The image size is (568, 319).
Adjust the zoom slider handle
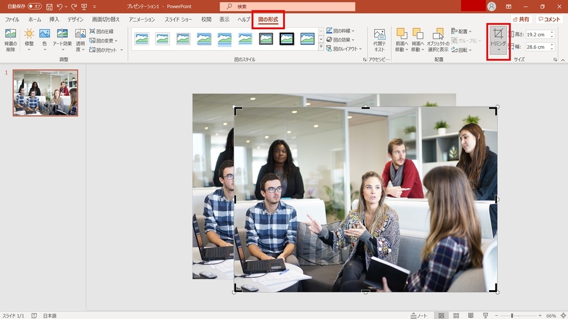click(512, 315)
